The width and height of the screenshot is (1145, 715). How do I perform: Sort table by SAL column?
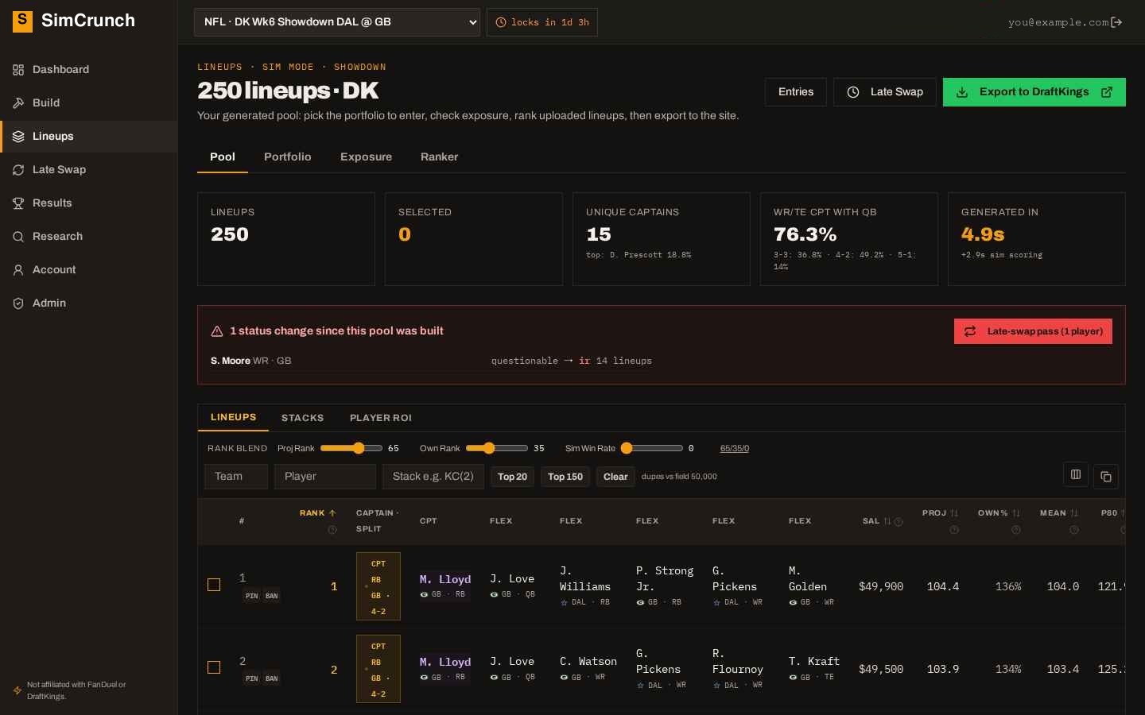click(x=876, y=521)
